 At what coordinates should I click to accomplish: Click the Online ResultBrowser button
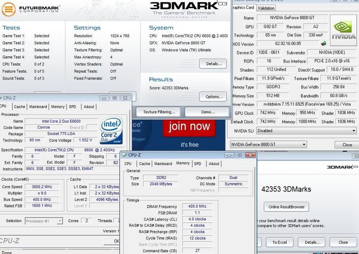tap(286, 207)
